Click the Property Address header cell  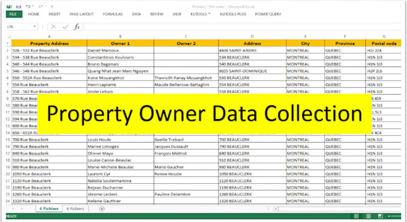click(49, 43)
